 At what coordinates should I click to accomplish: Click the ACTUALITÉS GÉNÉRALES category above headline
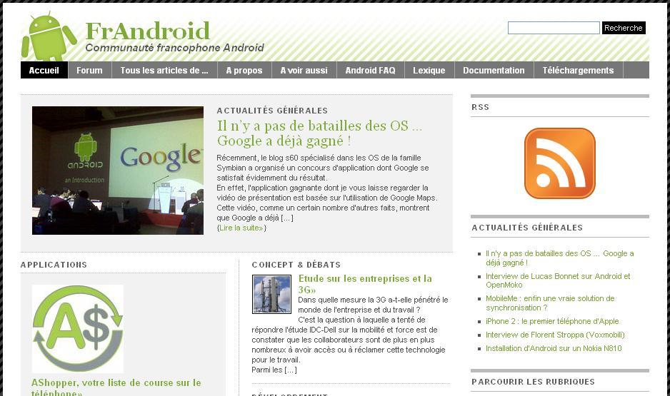click(x=272, y=111)
